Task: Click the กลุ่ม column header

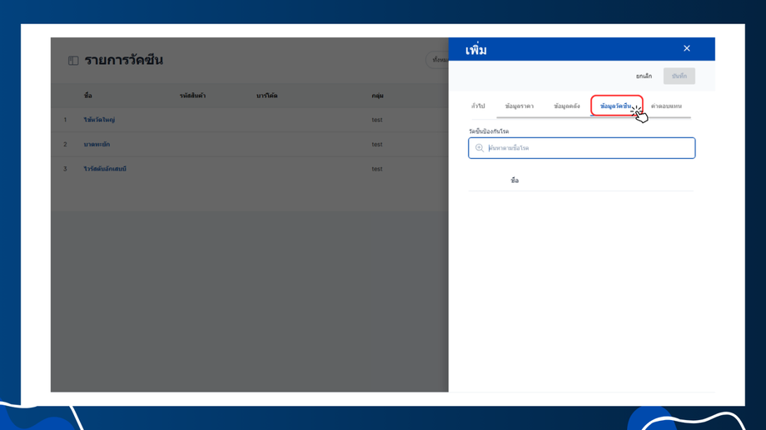Action: point(377,96)
